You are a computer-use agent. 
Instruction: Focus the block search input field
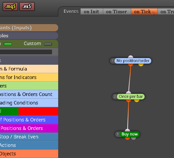tap(26, 52)
